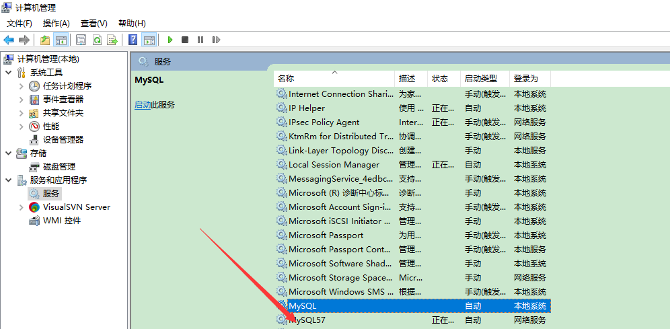Select the IP Helper service

pyautogui.click(x=413, y=108)
